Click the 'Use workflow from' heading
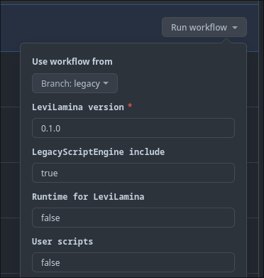The width and height of the screenshot is (264, 278). click(x=72, y=62)
